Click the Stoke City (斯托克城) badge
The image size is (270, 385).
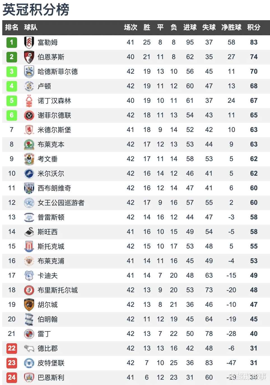click(29, 246)
